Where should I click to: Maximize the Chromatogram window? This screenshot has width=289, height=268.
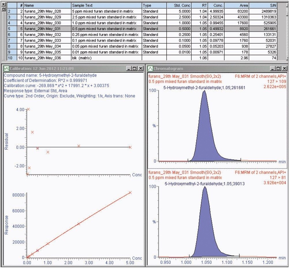pyautogui.click(x=278, y=69)
